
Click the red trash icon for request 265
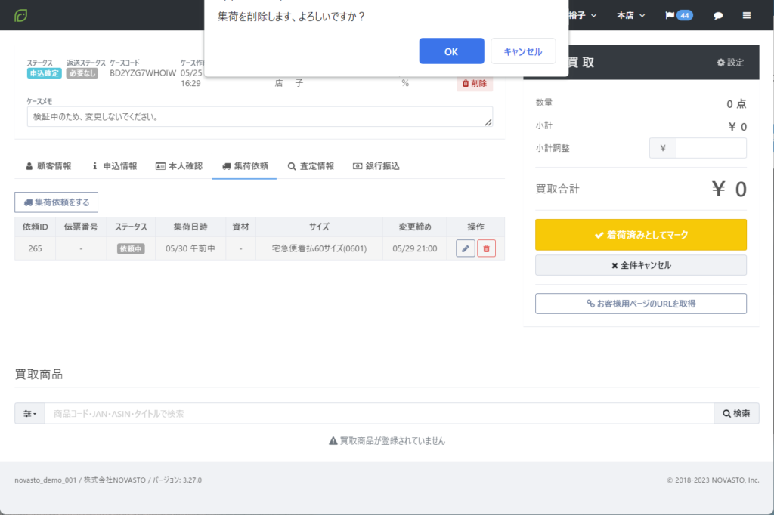(x=486, y=248)
